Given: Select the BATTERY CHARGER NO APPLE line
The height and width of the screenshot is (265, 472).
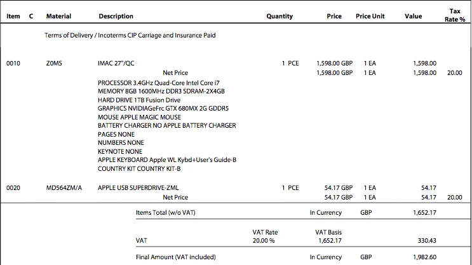Looking at the screenshot, I should [167, 126].
